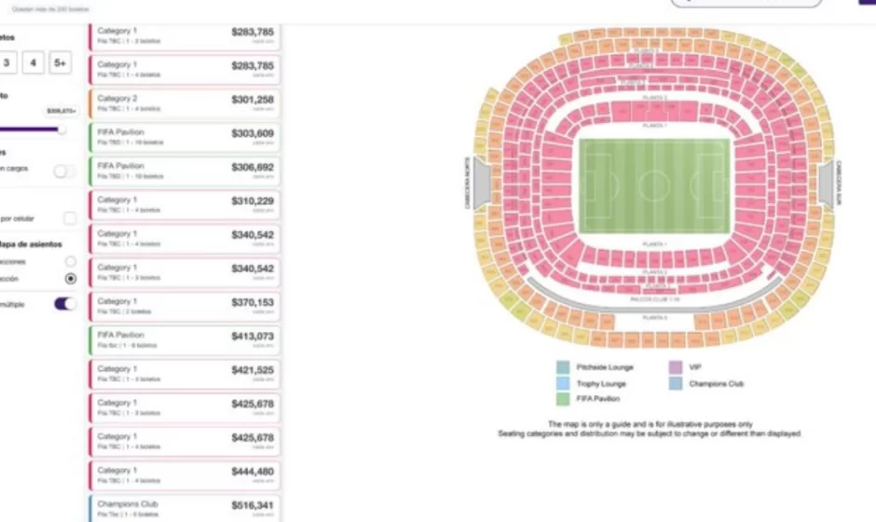Click the Champions Club legend swatch
Screen dimensions: 876x522
(x=676, y=383)
